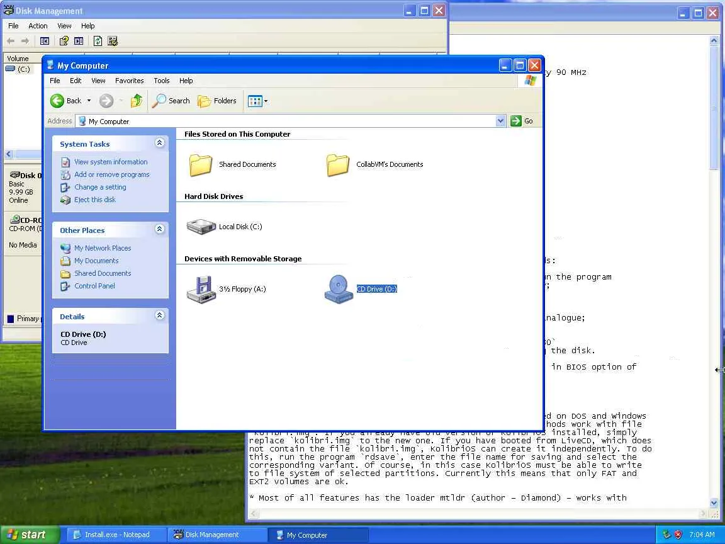
Task: Switch to Disk Management taskbar button
Action: click(216, 535)
